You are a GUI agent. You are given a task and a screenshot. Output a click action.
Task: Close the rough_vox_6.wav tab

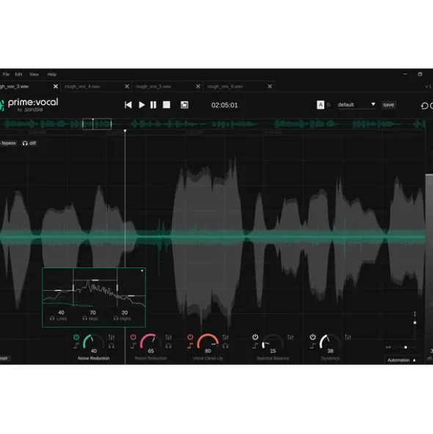(270, 87)
